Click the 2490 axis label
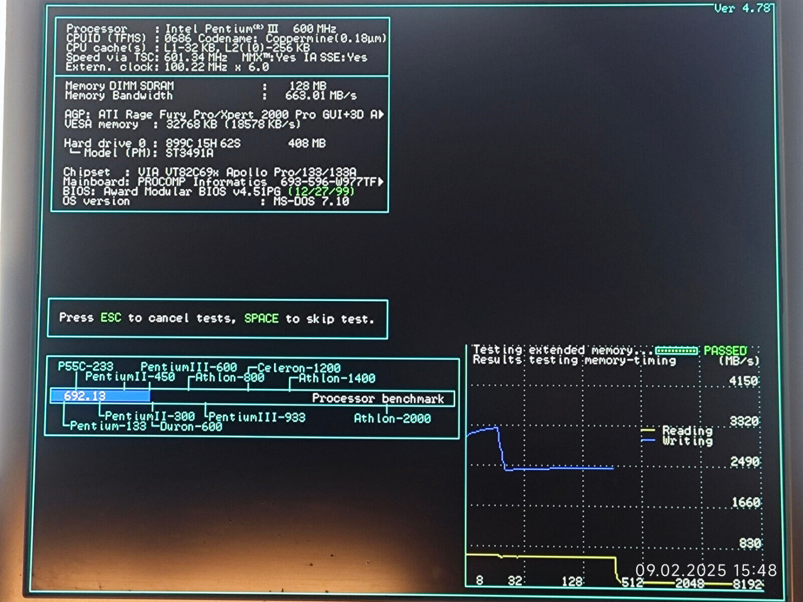803x602 pixels. (x=745, y=462)
